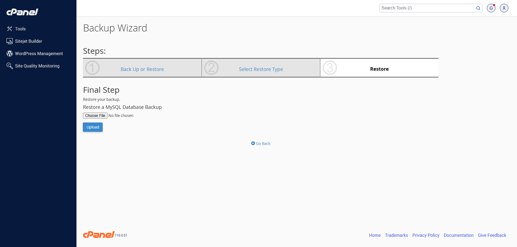Click the Site Quality Monitoring magnifier icon
This screenshot has width=517, height=247.
pyautogui.click(x=10, y=66)
